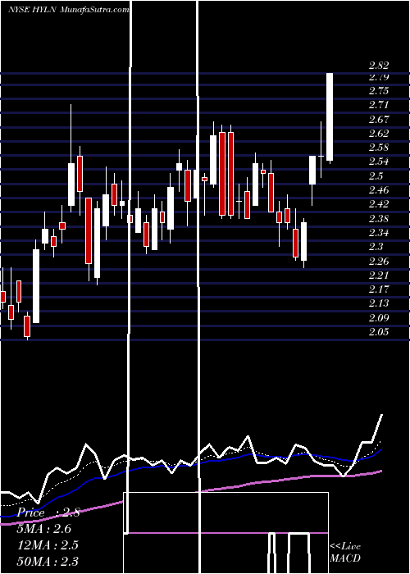Click the 2.67 price axis label
The height and width of the screenshot is (574, 410).
point(379,120)
